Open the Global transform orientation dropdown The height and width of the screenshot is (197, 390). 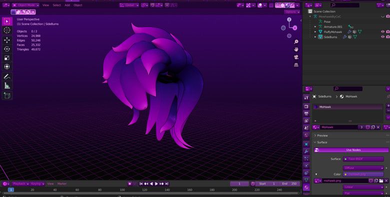point(129,5)
